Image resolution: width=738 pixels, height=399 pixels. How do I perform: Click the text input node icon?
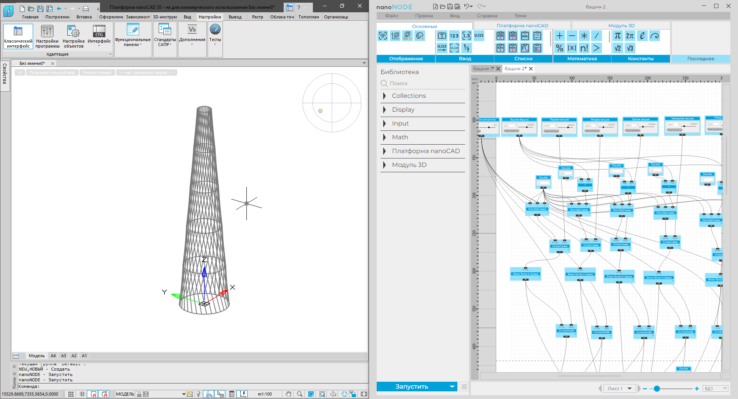pyautogui.click(x=442, y=36)
